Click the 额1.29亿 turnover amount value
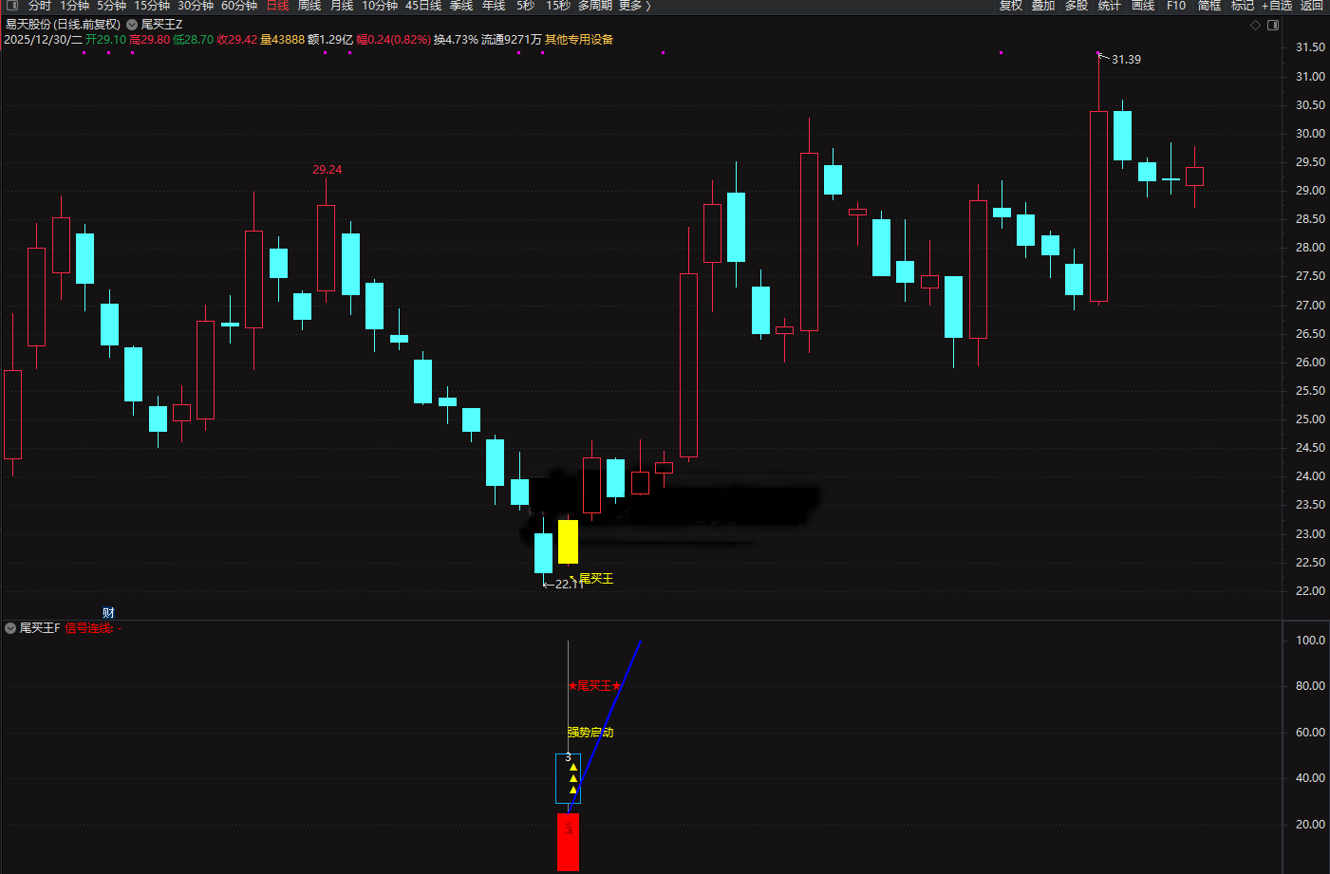The height and width of the screenshot is (874, 1330). pyautogui.click(x=330, y=40)
